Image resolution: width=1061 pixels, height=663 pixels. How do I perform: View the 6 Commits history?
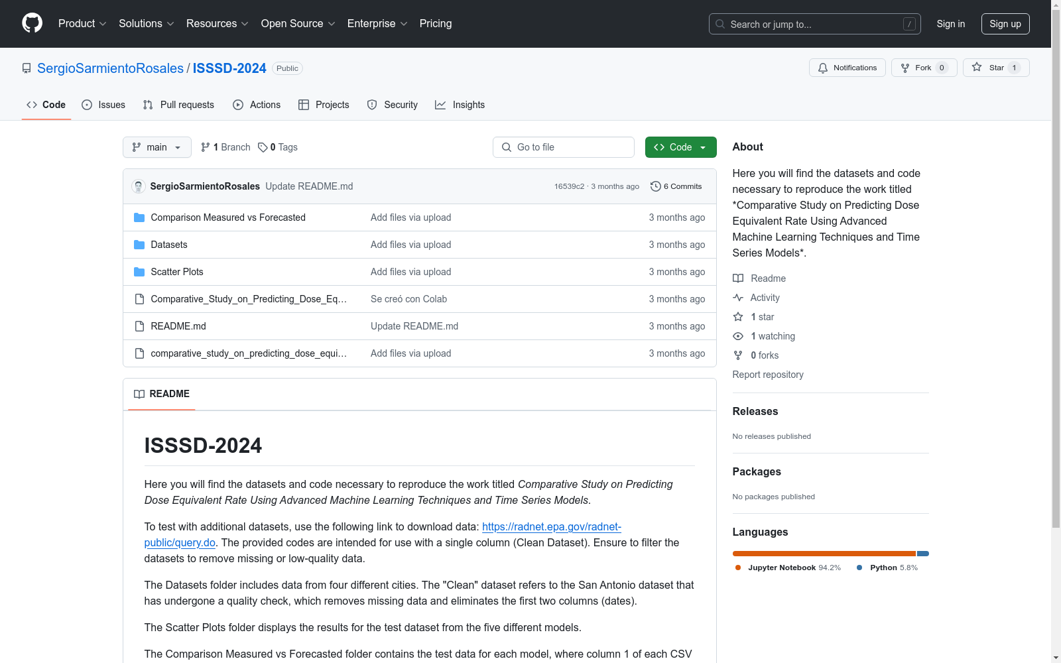(x=676, y=186)
